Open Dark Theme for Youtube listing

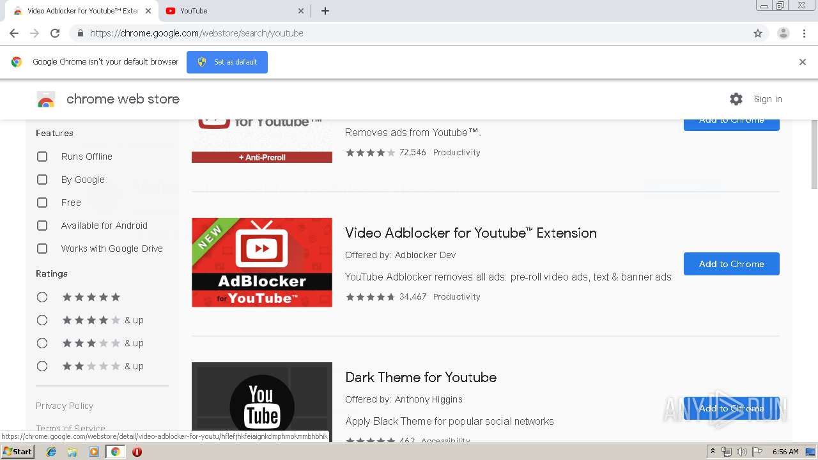coord(421,378)
